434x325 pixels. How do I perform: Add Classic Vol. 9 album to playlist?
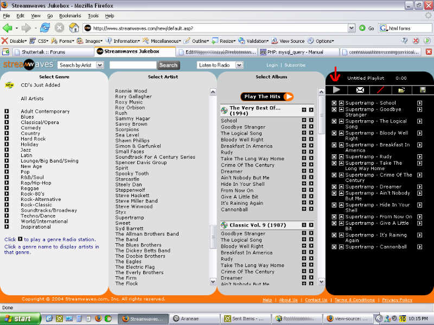tap(304, 225)
